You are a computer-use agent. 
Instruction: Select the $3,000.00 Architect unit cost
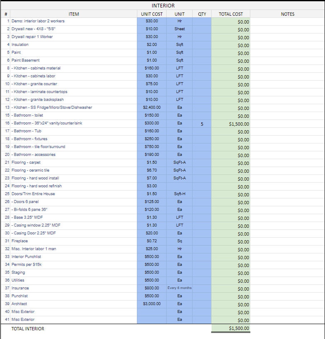click(x=151, y=304)
